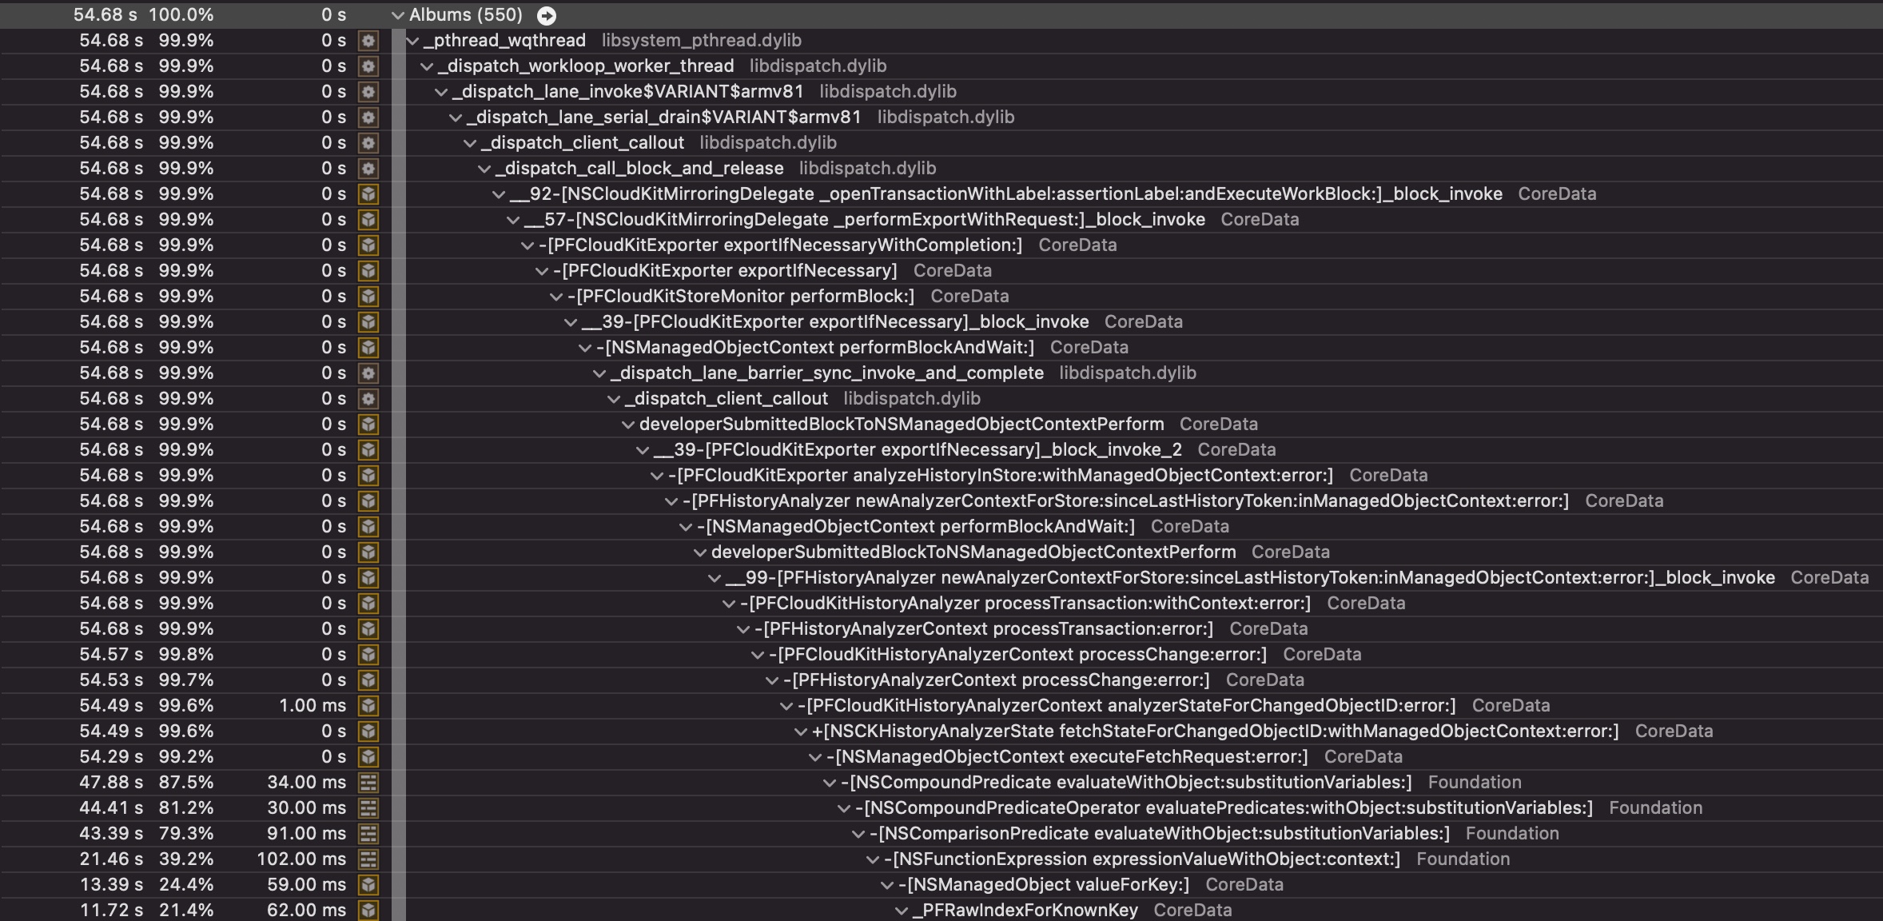Click gear icon for _dispatch_lane_barrier_sync_invoke_and_complete row
The image size is (1883, 921).
368,373
